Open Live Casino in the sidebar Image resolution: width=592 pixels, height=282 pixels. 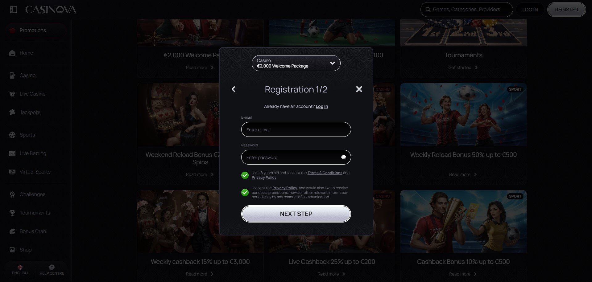[x=32, y=94]
